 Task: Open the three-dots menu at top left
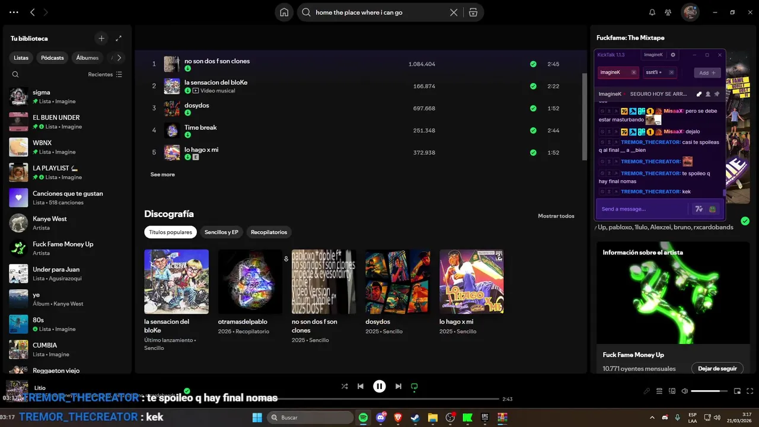14,12
